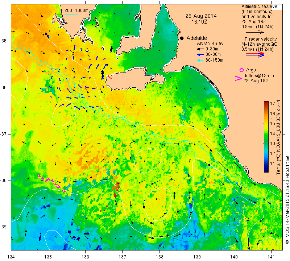
Task: Click the 'Argo' legend label
Action: (x=251, y=70)
